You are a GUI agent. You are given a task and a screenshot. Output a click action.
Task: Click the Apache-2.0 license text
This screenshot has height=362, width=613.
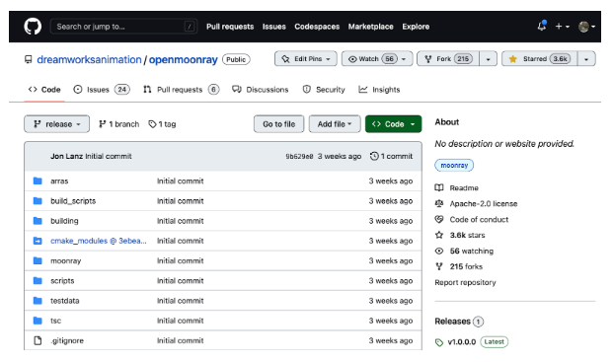[x=484, y=203]
